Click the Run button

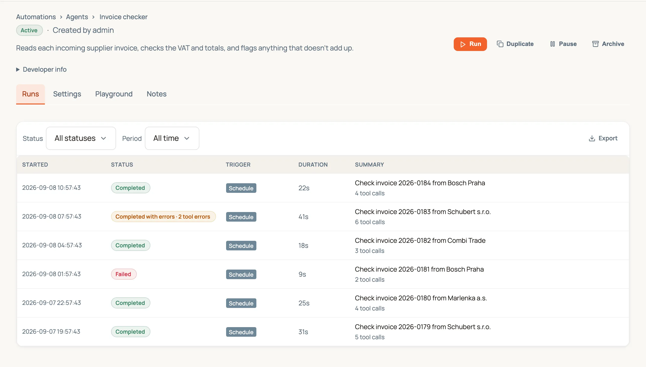pyautogui.click(x=470, y=44)
